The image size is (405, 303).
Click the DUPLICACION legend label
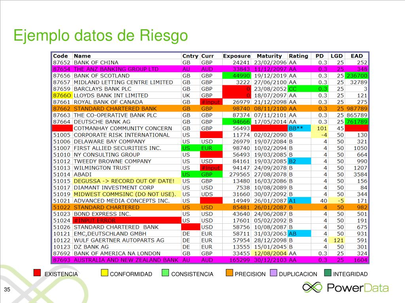tap(298, 274)
